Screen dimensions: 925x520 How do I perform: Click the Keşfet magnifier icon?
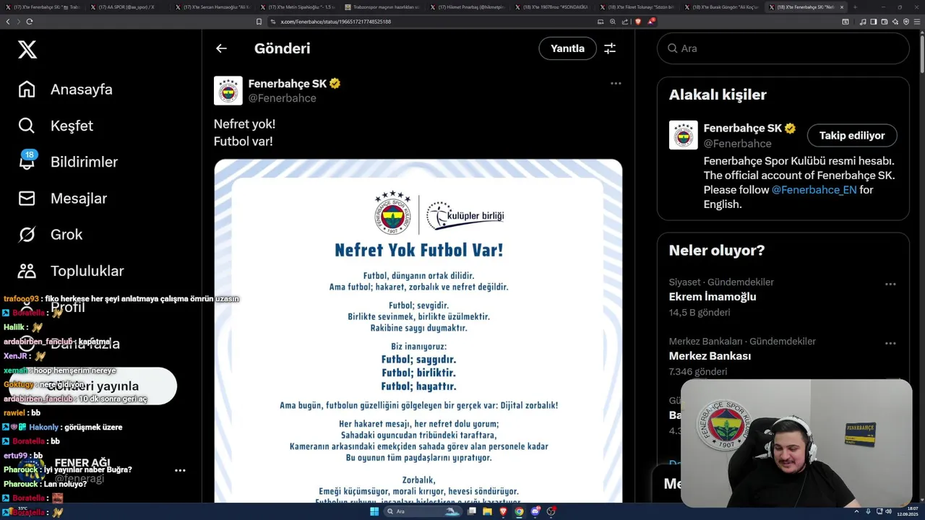coord(27,126)
